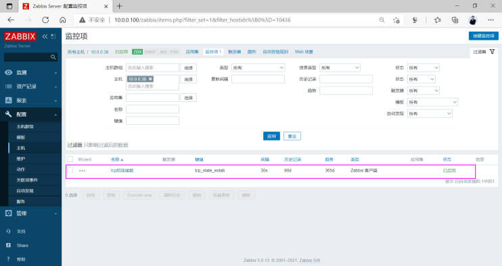Click the sidebar hide icon beside the collapse arrows
The height and width of the screenshot is (266, 502).
[x=53, y=36]
